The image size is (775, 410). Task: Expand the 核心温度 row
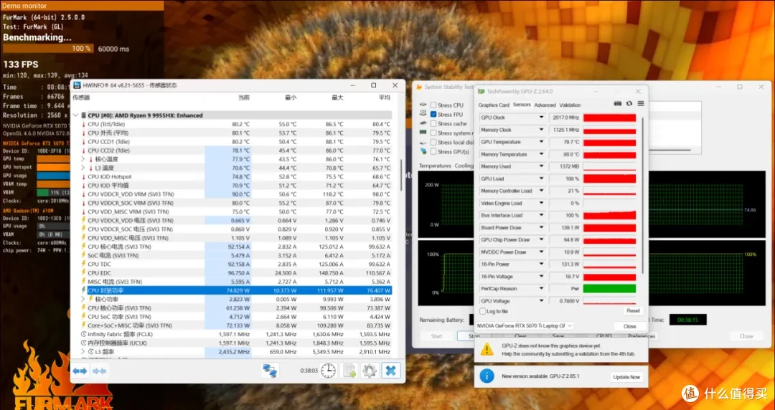click(x=83, y=159)
